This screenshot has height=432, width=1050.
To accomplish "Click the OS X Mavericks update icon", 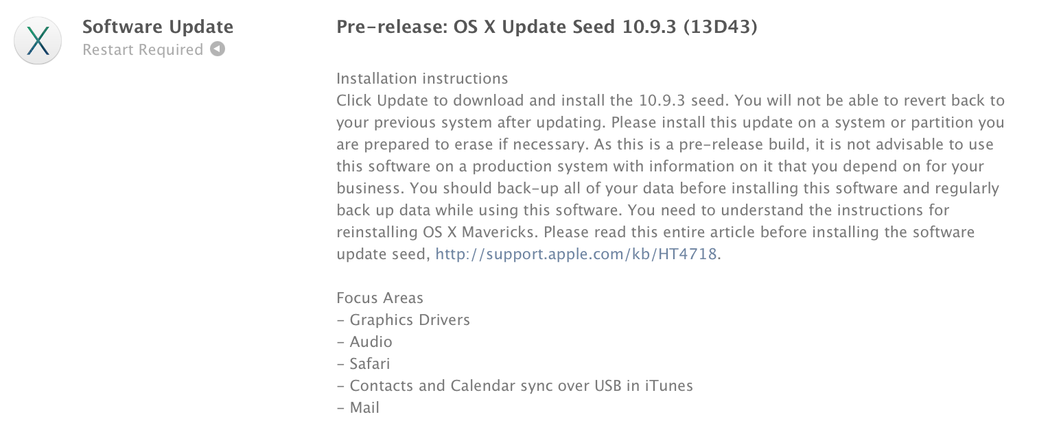I will pyautogui.click(x=39, y=40).
